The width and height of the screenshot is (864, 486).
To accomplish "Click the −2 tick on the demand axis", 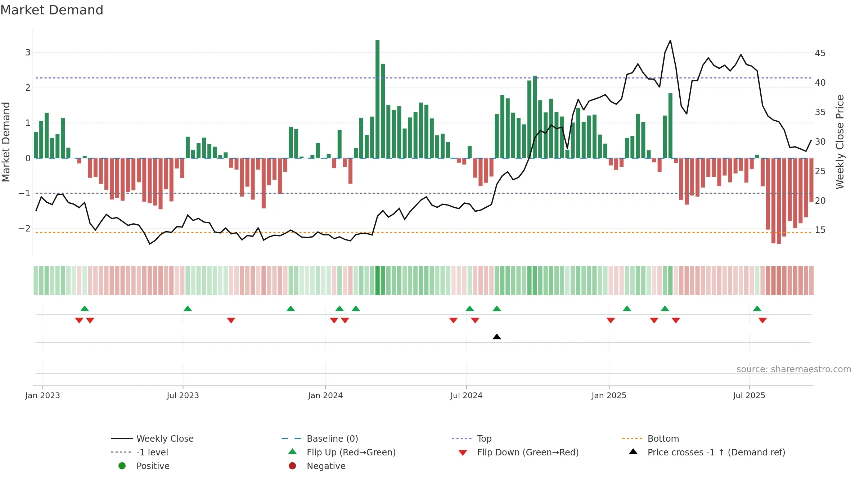I will (24, 229).
